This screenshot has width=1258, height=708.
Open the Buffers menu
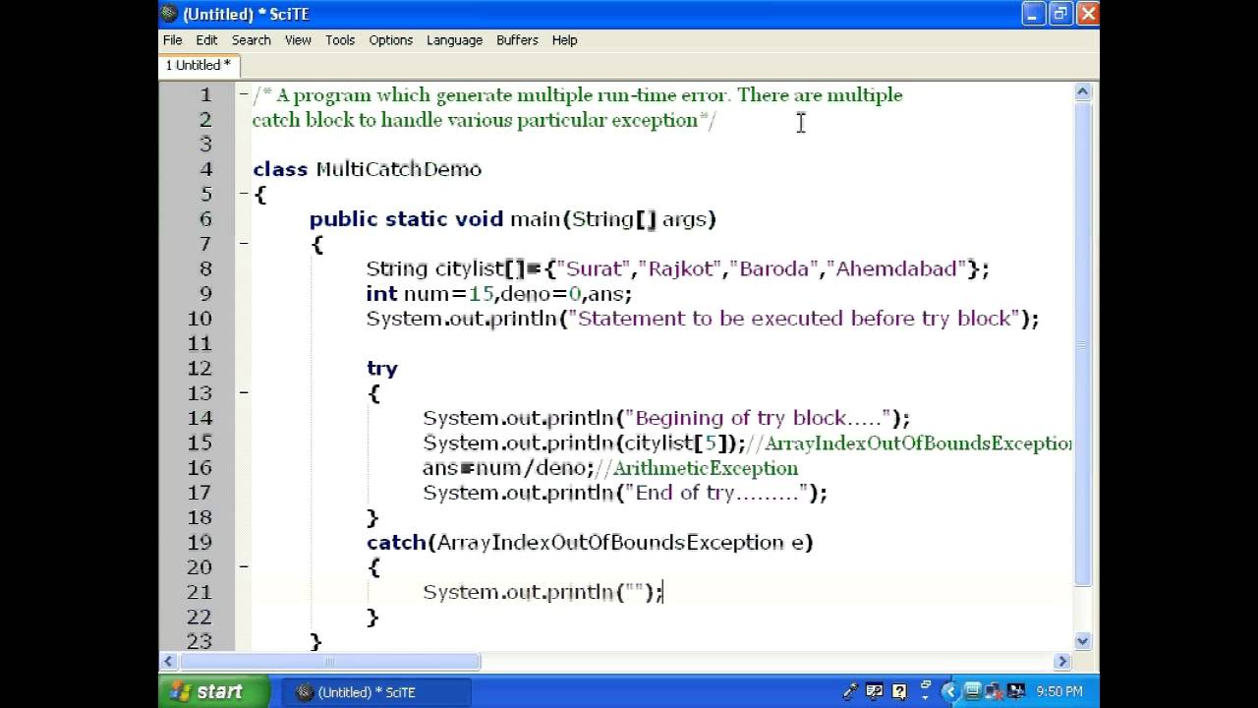click(517, 40)
